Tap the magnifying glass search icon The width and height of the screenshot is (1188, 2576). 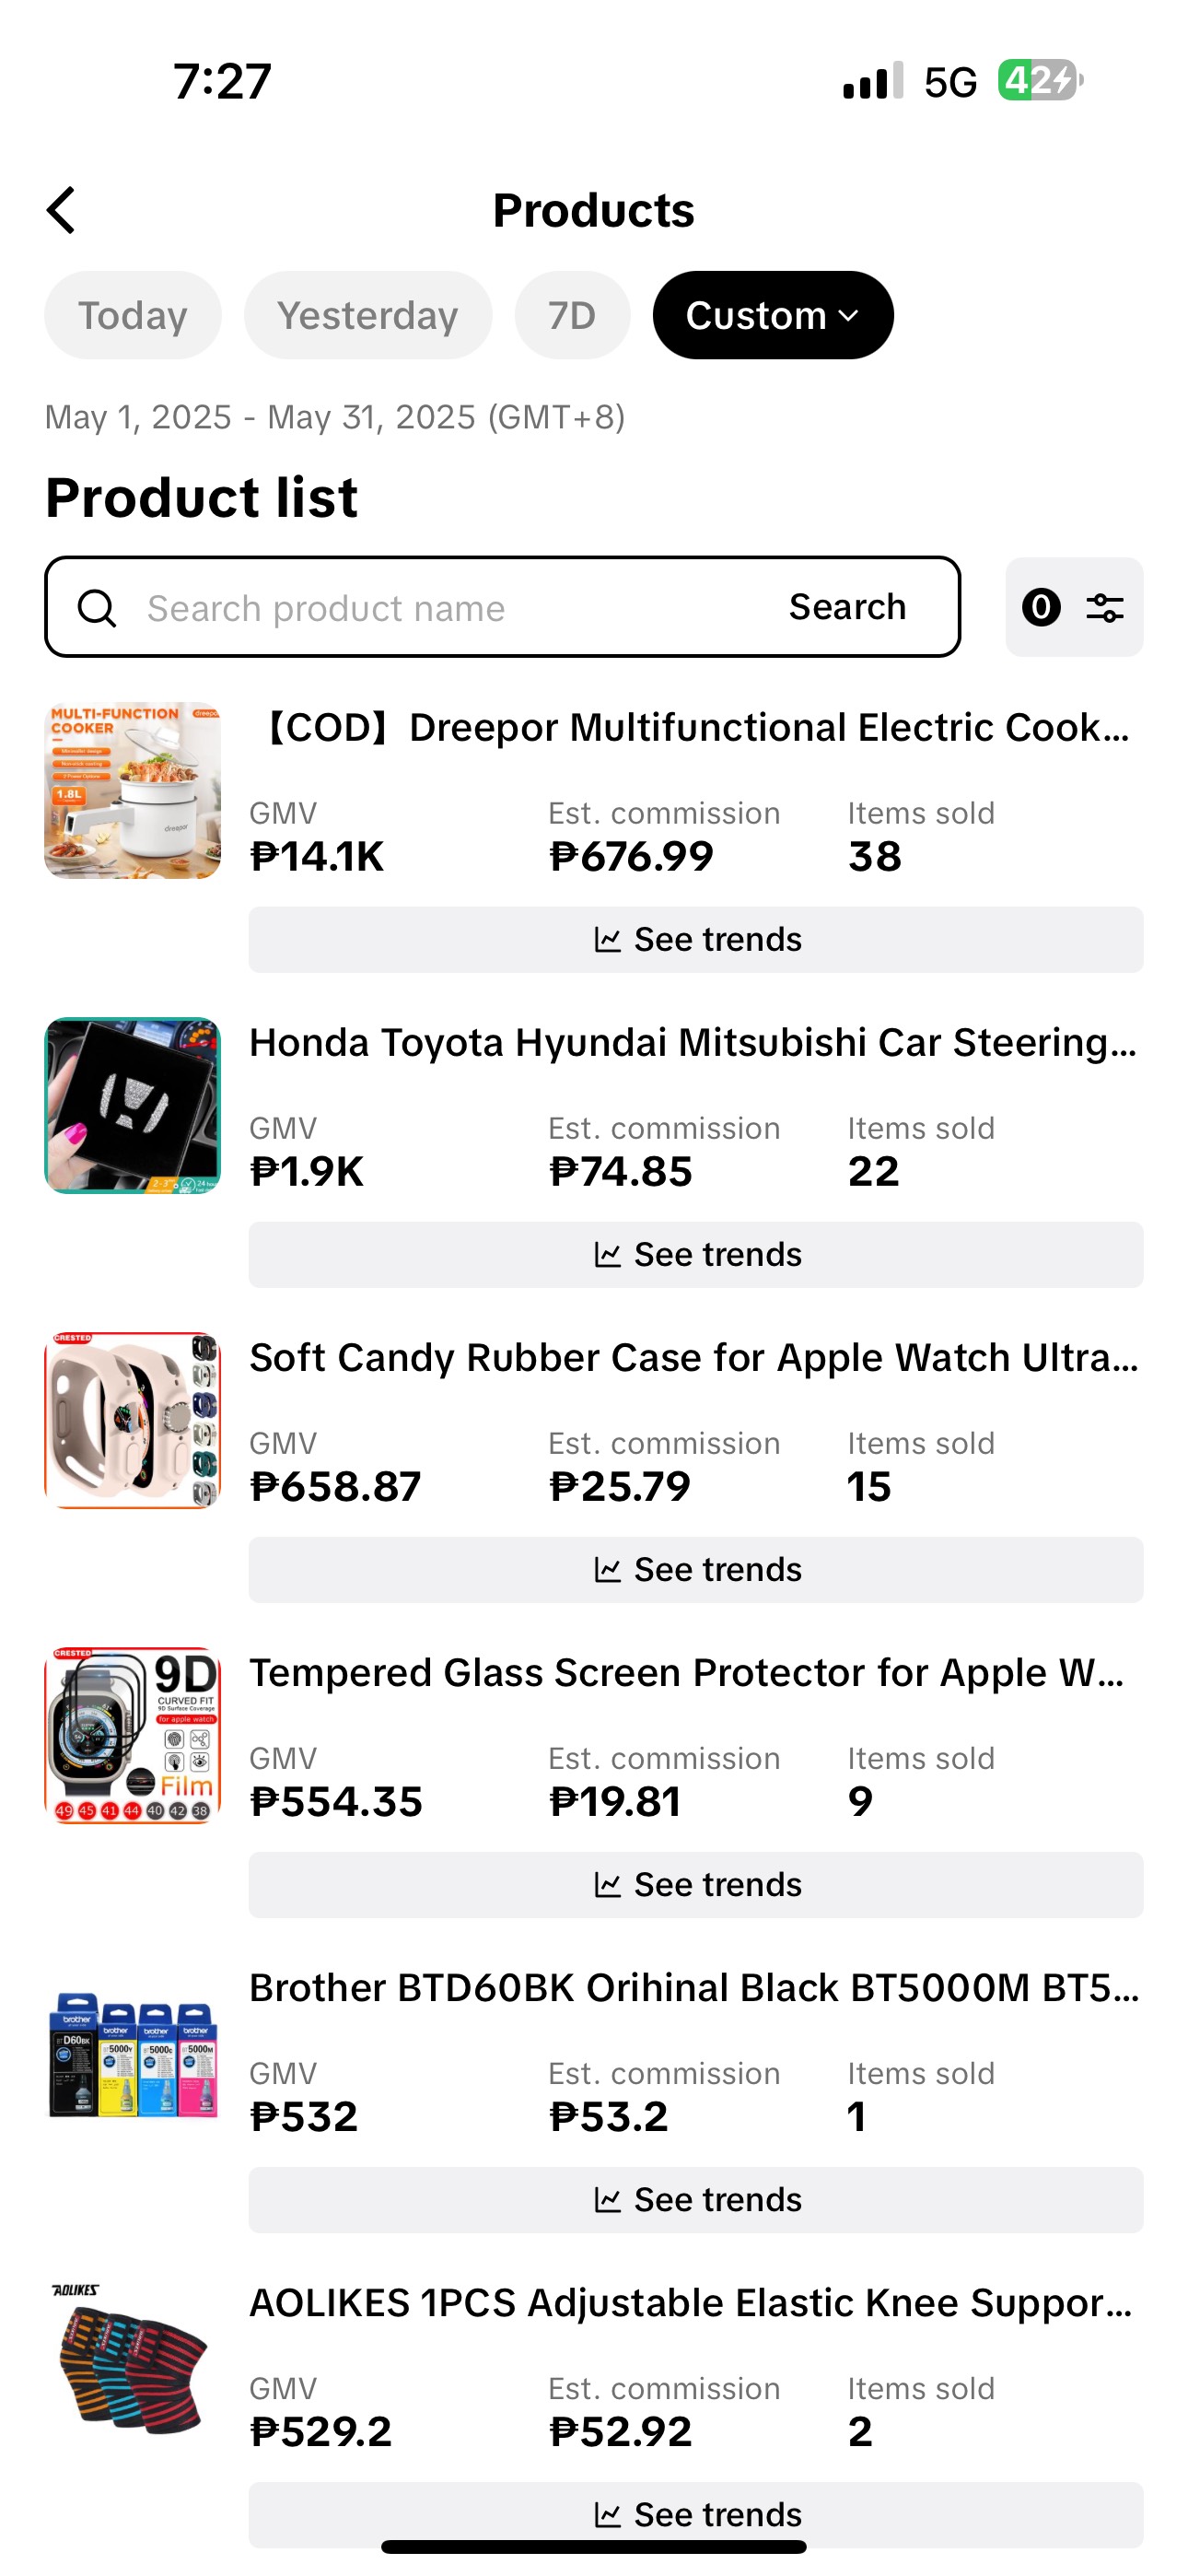click(x=97, y=607)
